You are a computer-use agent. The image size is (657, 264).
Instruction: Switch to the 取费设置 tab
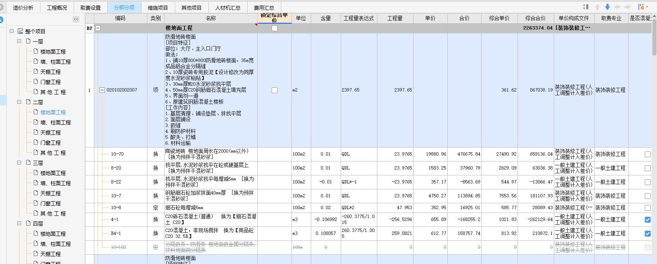click(x=91, y=8)
